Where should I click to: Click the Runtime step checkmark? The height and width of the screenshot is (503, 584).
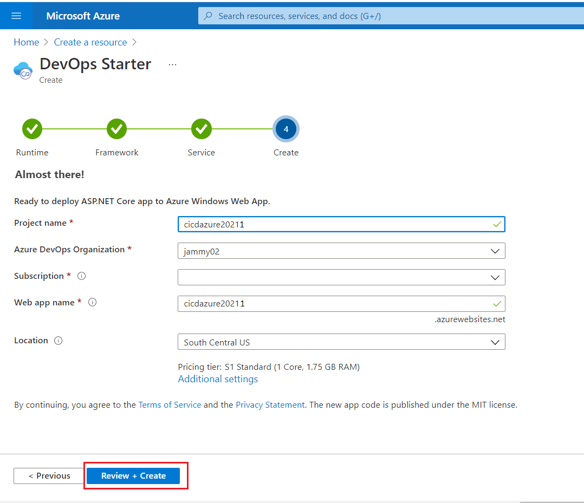coord(31,129)
